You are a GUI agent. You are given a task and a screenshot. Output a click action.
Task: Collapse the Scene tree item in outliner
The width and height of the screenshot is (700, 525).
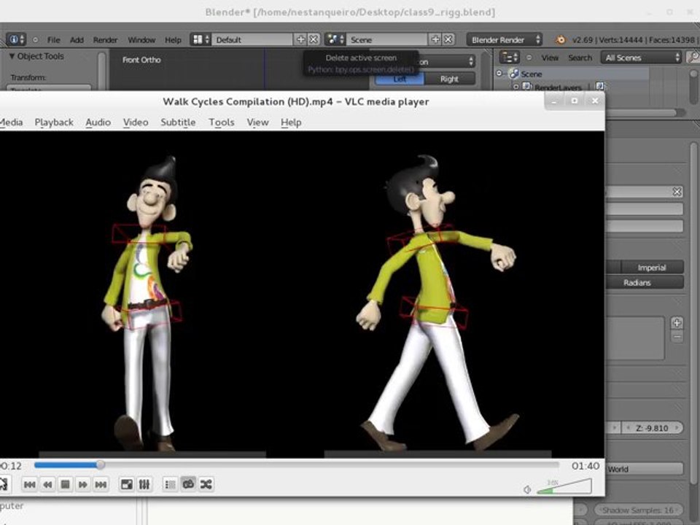coord(499,74)
